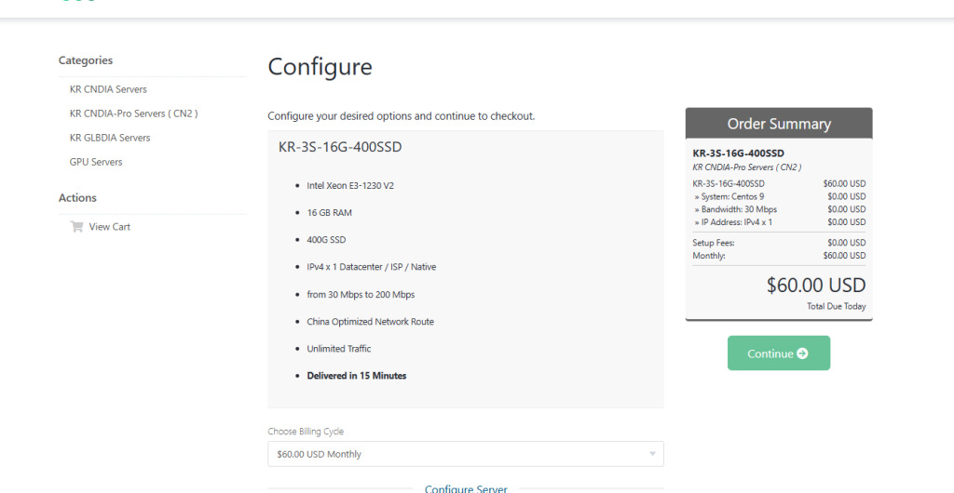954x493 pixels.
Task: Open the KR CNDIA Servers category
Action: [108, 89]
